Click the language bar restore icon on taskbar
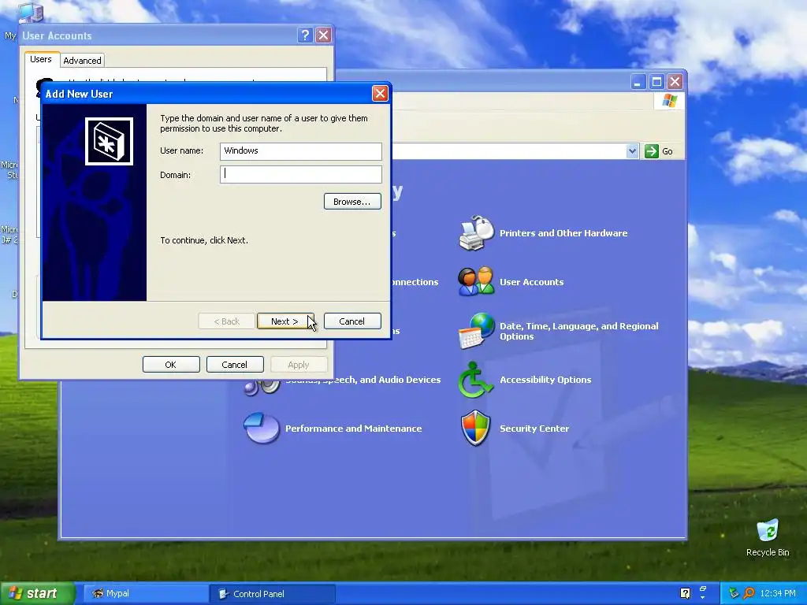 click(x=702, y=589)
